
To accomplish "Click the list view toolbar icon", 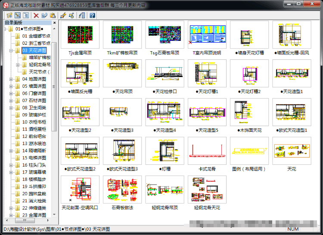I will click(26, 15).
